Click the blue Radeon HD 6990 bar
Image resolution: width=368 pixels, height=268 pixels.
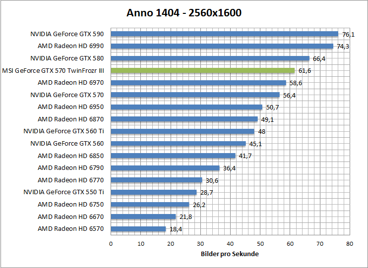coord(222,46)
